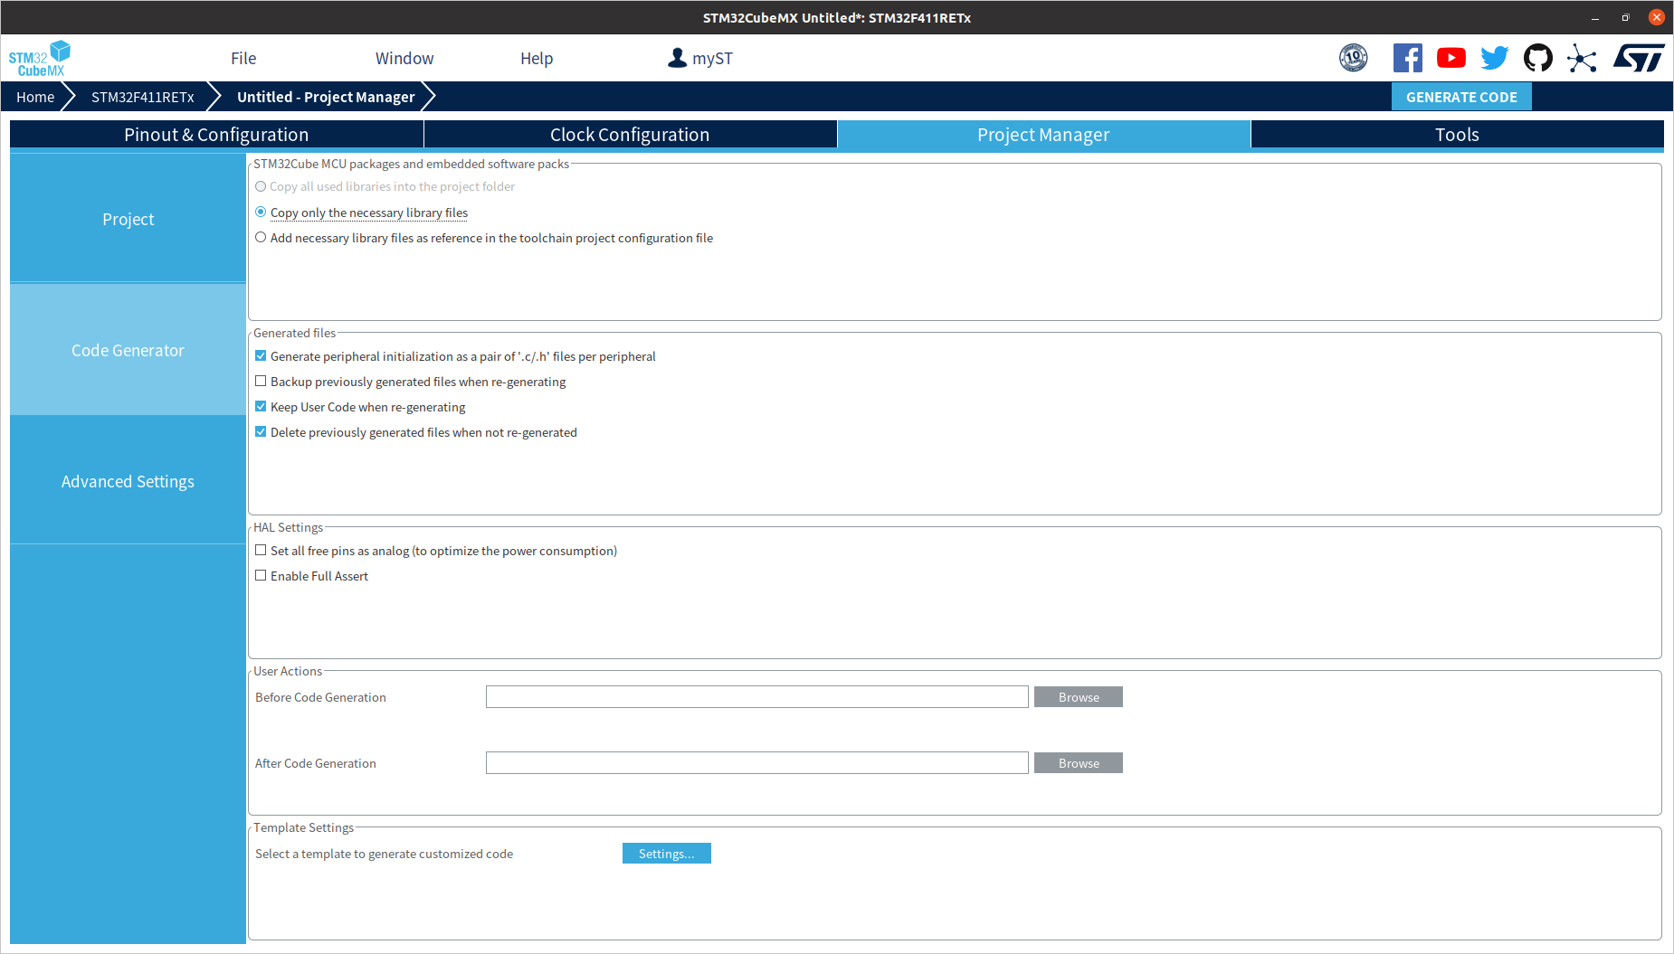Close the STM32CubeMX window
Image resolution: width=1674 pixels, height=954 pixels.
[x=1657, y=17]
